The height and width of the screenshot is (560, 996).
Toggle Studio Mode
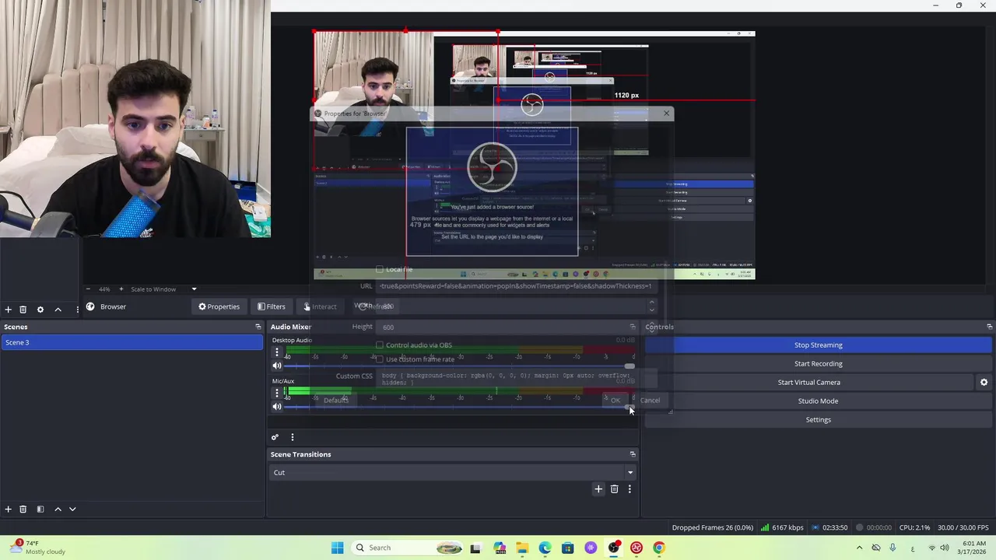click(819, 401)
